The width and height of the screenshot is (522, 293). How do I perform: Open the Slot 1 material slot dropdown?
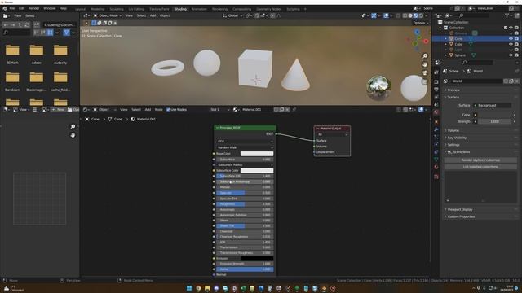point(219,110)
